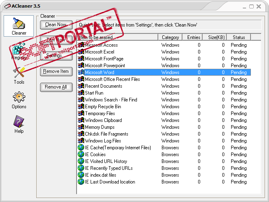The height and width of the screenshot is (202, 269).
Task: Select the Start Run text label
Action: coord(94,93)
